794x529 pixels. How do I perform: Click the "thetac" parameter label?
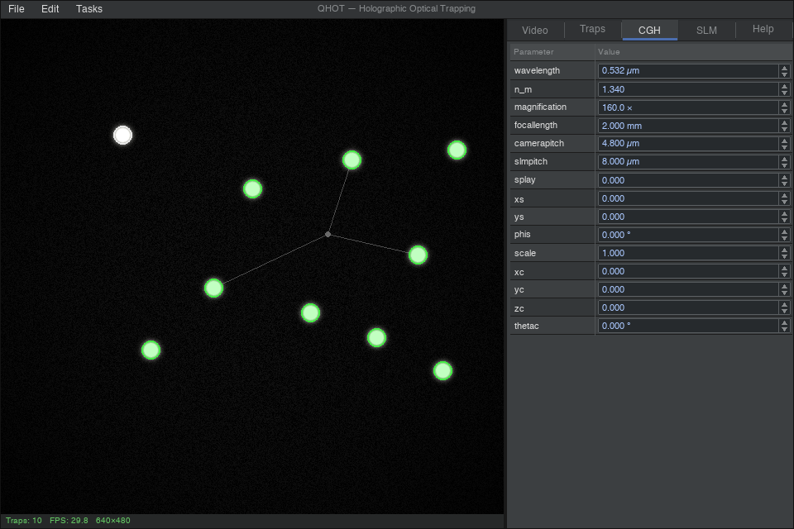pos(527,326)
